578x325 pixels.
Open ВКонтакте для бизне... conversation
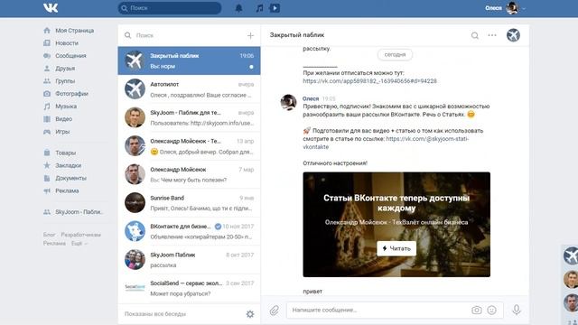(x=189, y=231)
